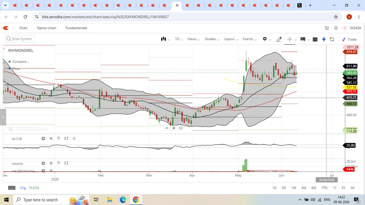Maximize the volume panel with fullscreen icon
Viewport: 365px width, 205px height.
(66, 163)
